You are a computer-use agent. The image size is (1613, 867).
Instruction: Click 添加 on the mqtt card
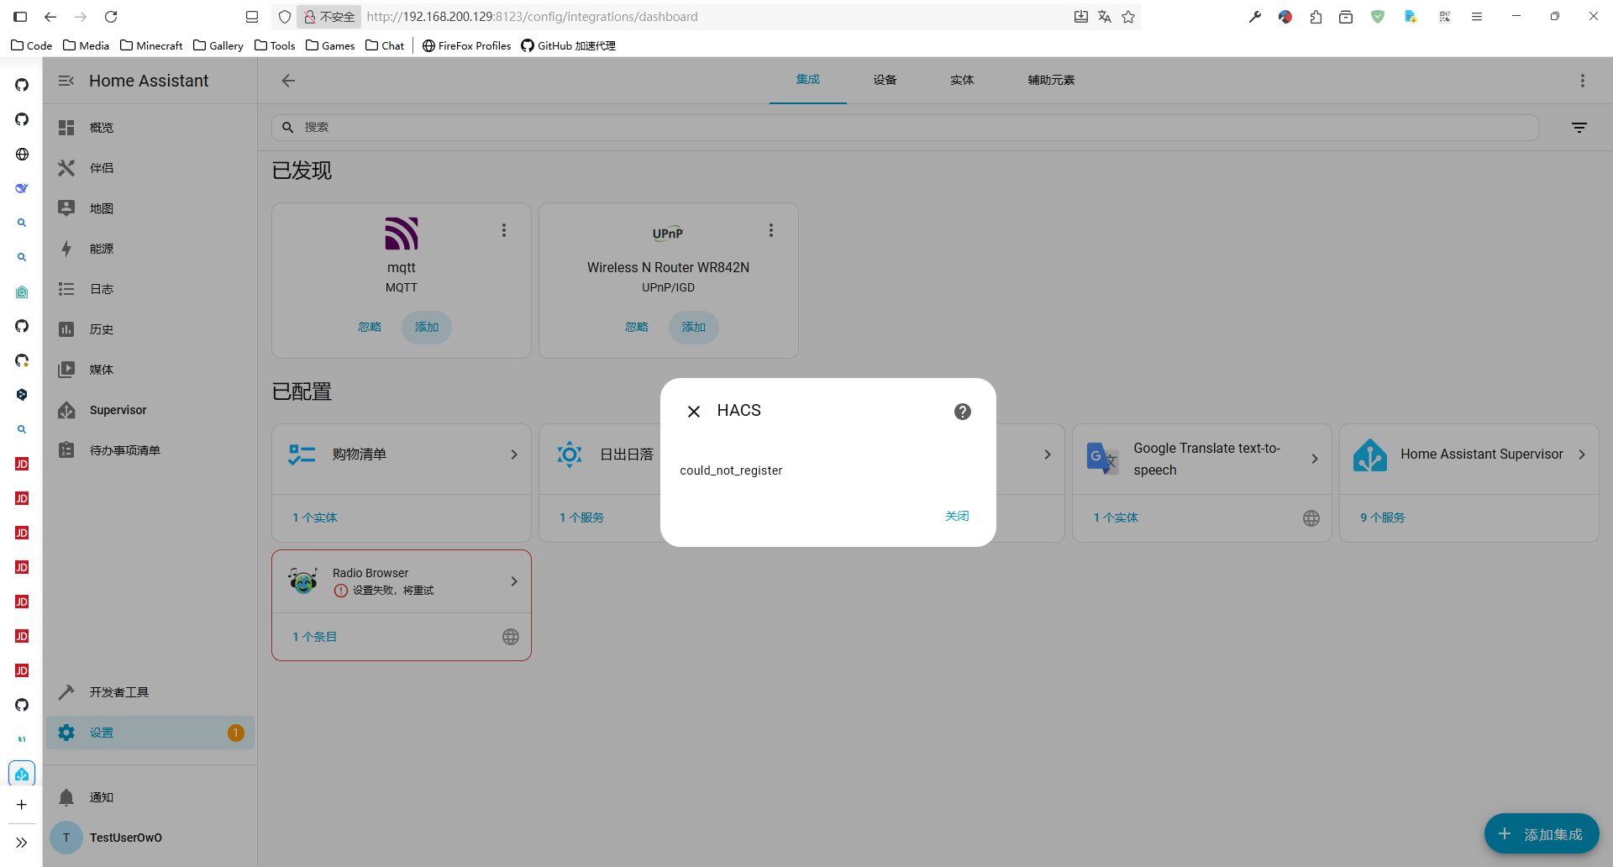pyautogui.click(x=427, y=327)
